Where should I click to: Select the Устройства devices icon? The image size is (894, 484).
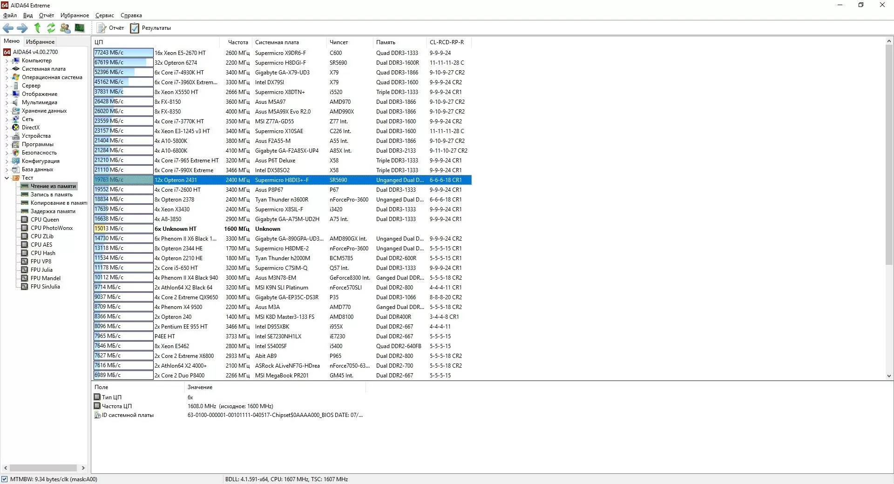pos(16,136)
